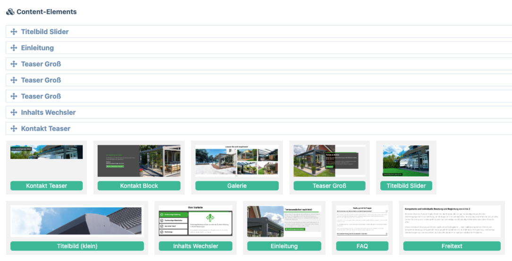Select the green Freitext button
The height and width of the screenshot is (261, 512).
452,246
